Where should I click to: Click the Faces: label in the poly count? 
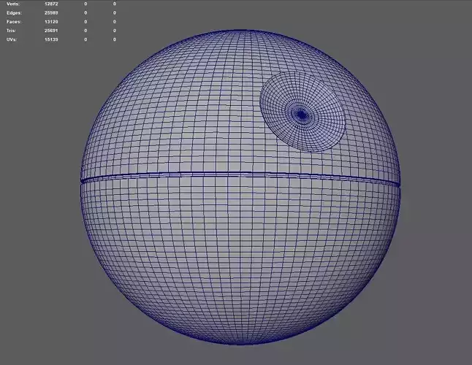[x=14, y=22]
